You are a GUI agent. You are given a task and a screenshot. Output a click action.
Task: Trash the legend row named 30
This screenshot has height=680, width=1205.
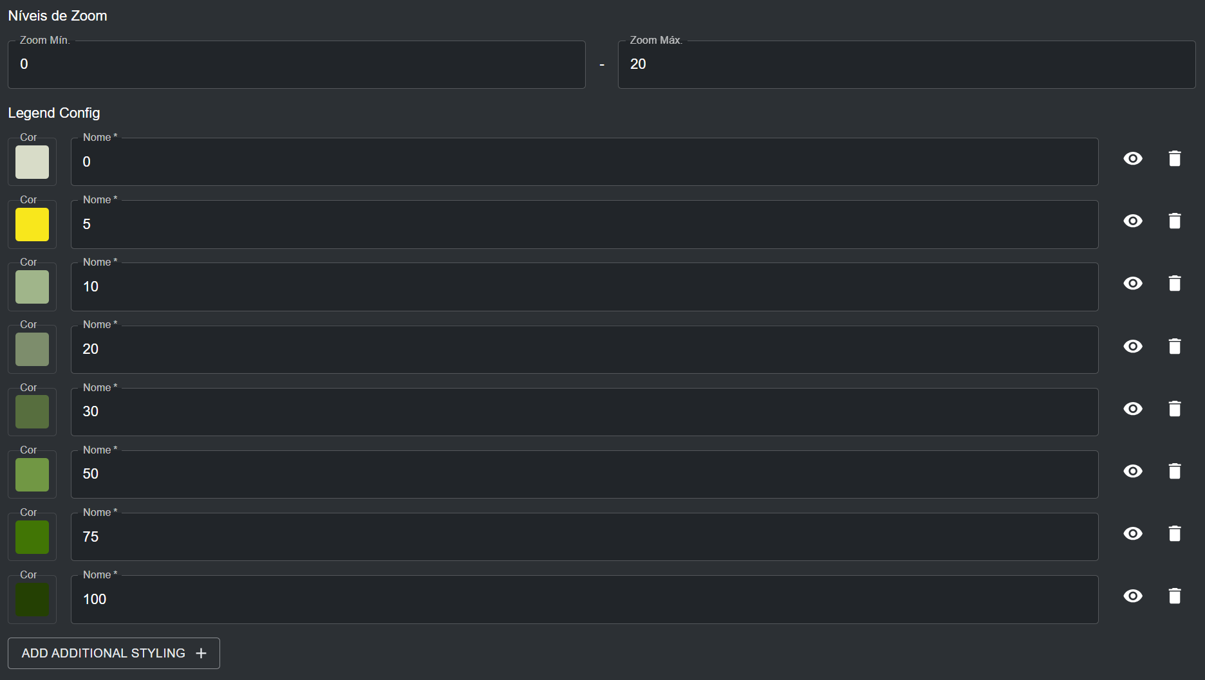coord(1175,409)
